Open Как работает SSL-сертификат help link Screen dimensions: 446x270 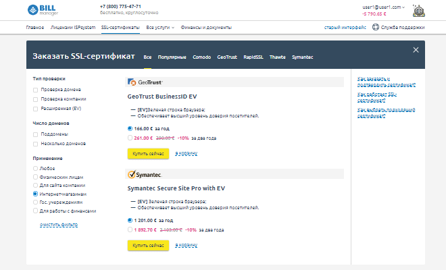377,97
